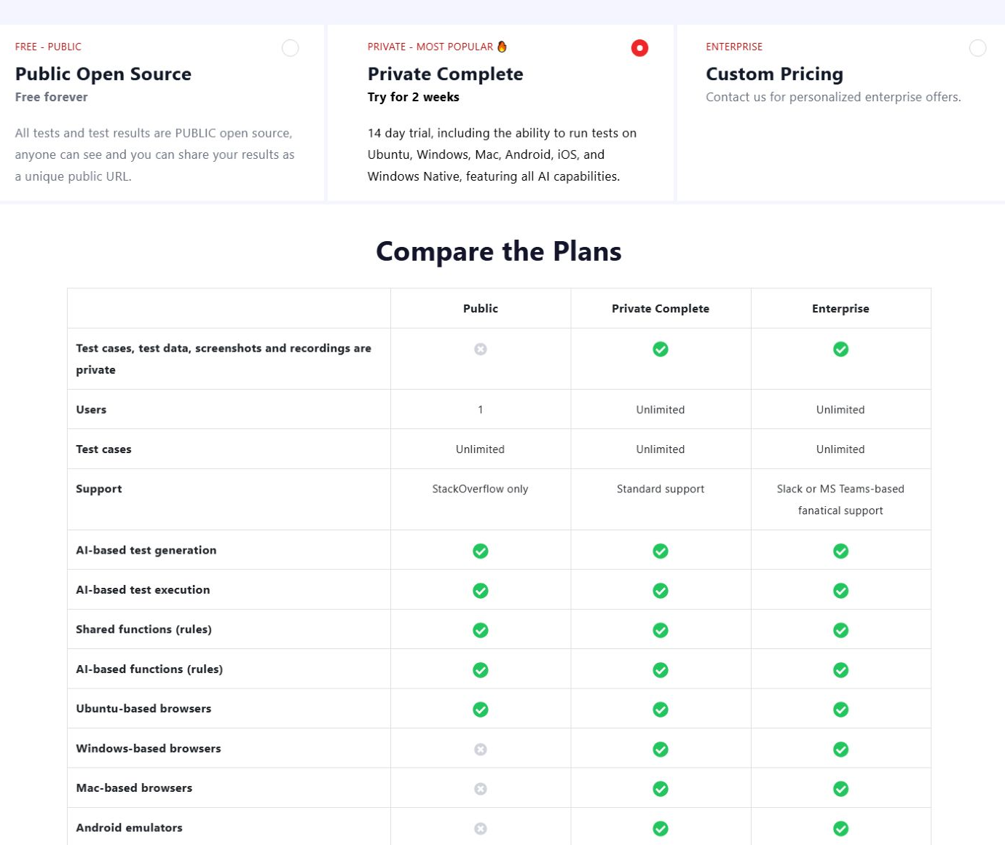Select the Public Open Source plan radio button
Viewport: 1005px width, 845px height.
[290, 48]
